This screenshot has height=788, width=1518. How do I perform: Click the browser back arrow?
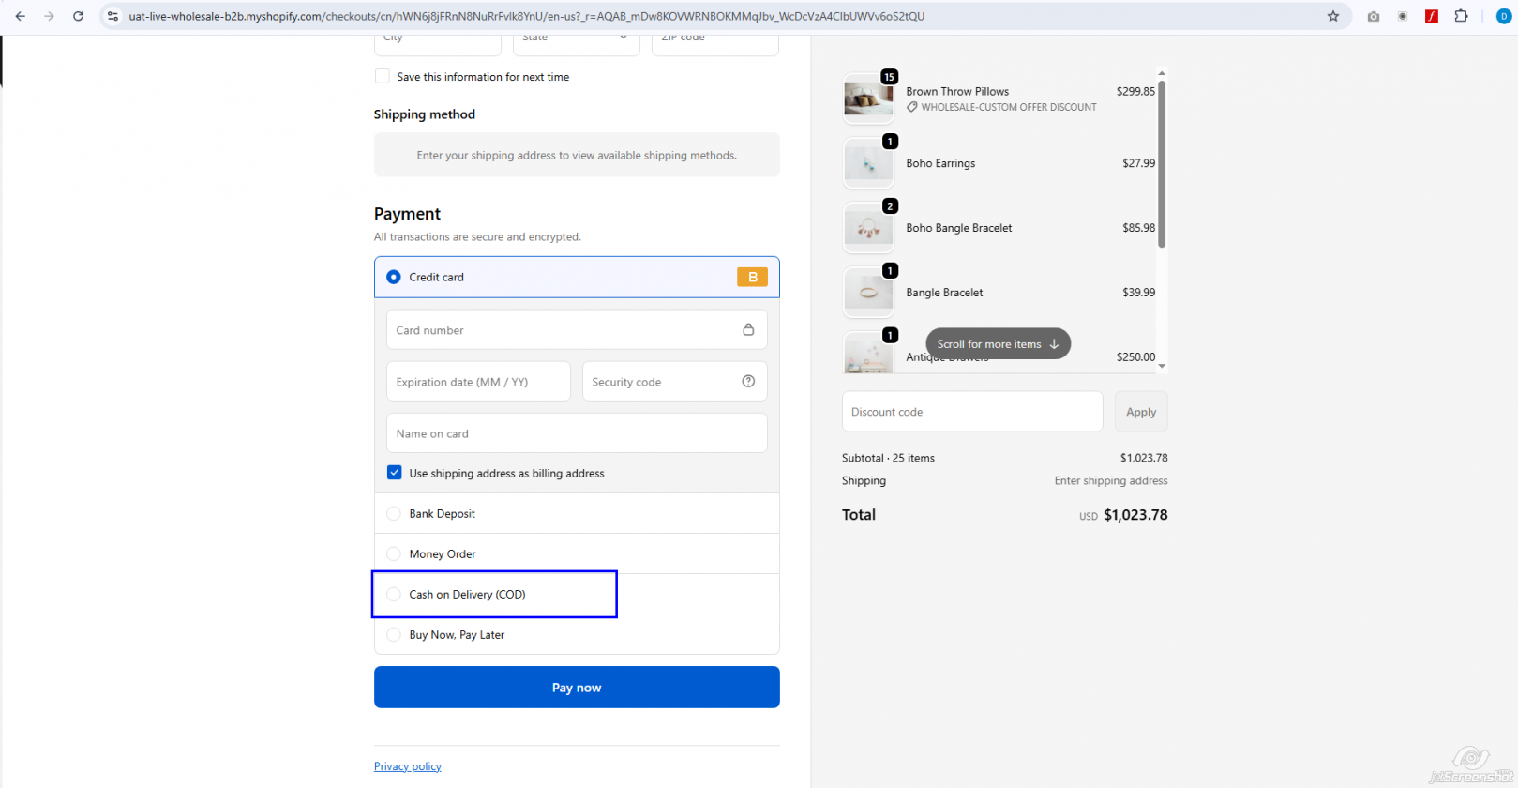(x=20, y=16)
